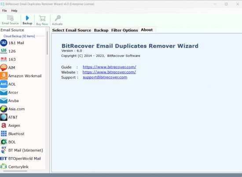Click the BT Mail (btinternet) icon
This screenshot has height=177, width=242.
(4, 150)
